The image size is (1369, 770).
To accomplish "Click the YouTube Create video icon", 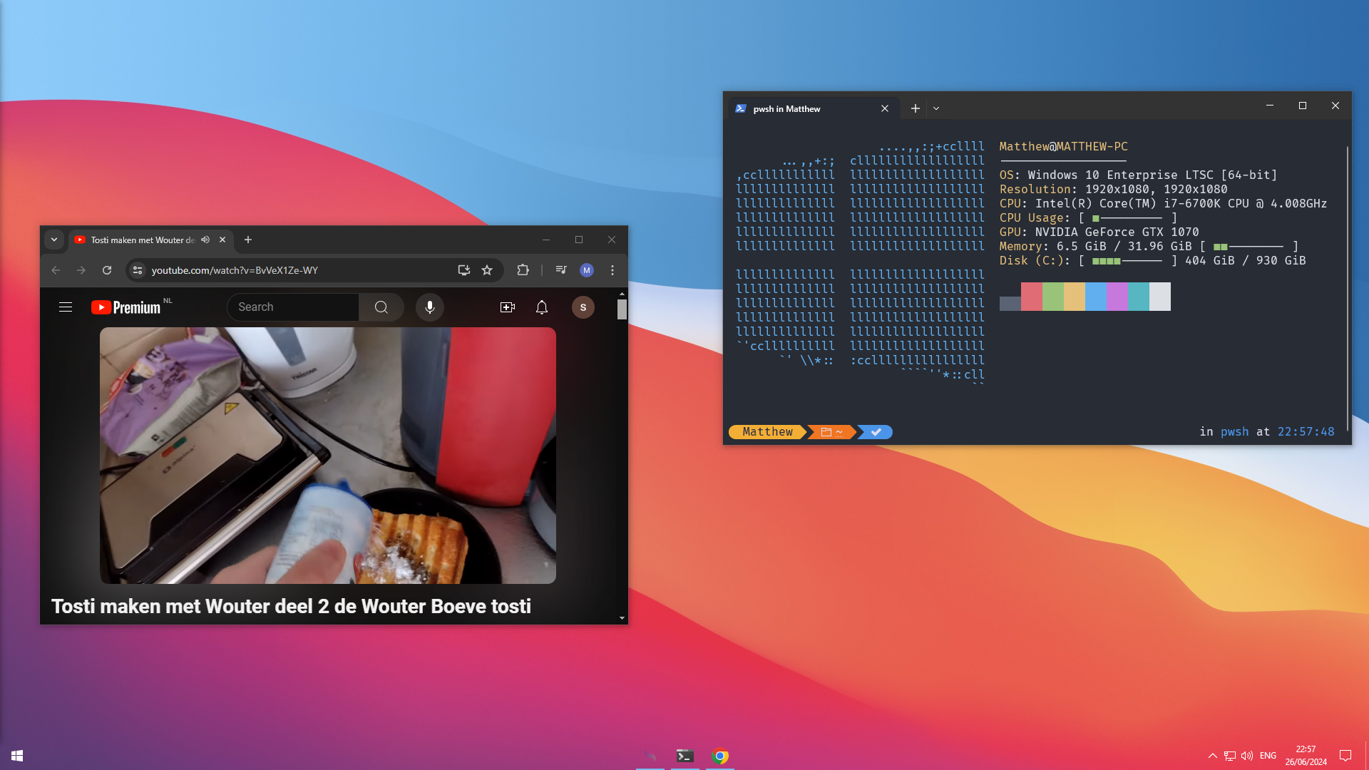I will coord(508,307).
